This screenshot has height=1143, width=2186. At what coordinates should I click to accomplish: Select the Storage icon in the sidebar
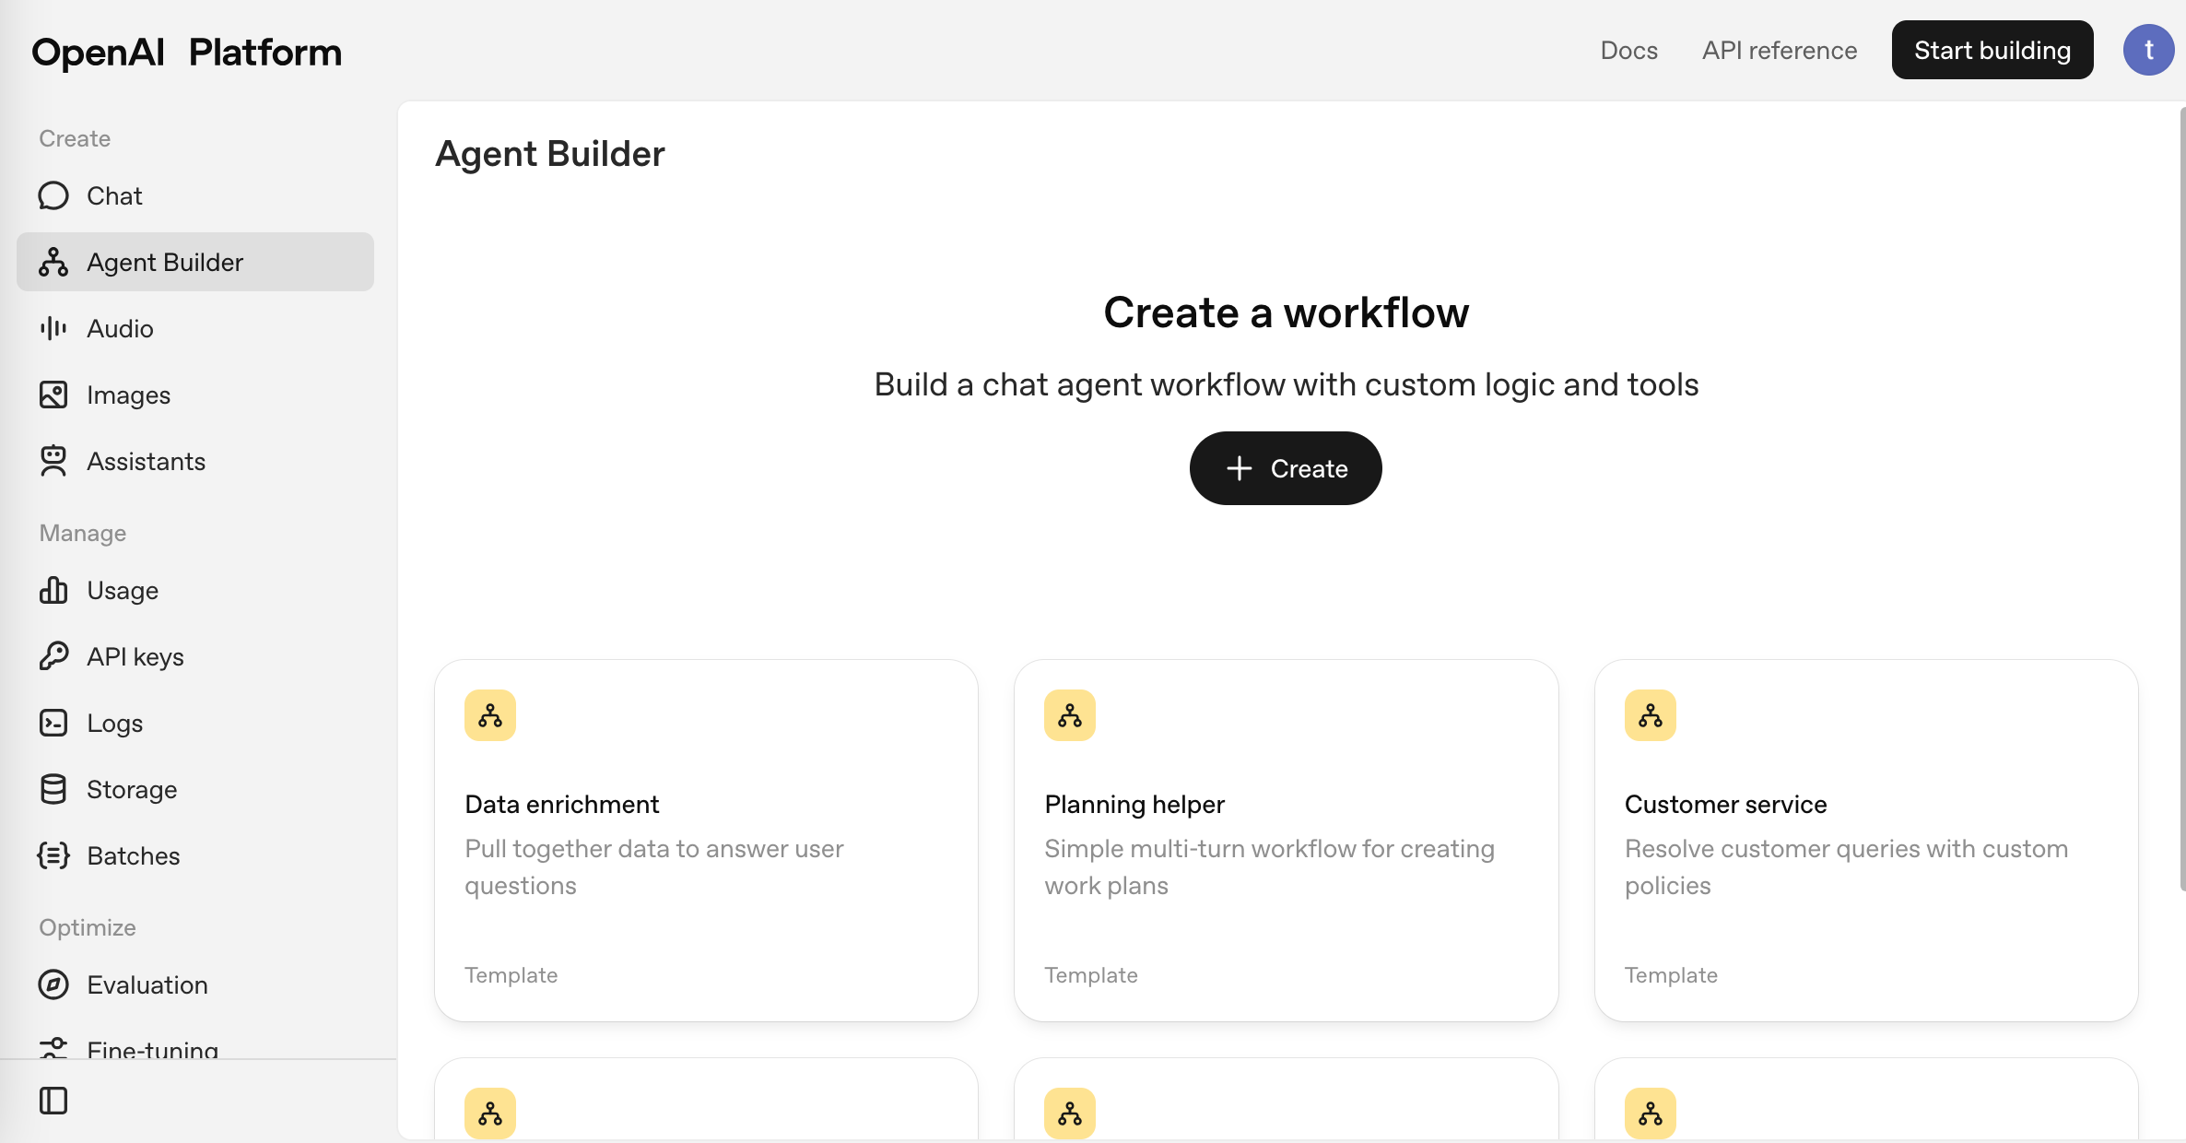[x=53, y=789]
